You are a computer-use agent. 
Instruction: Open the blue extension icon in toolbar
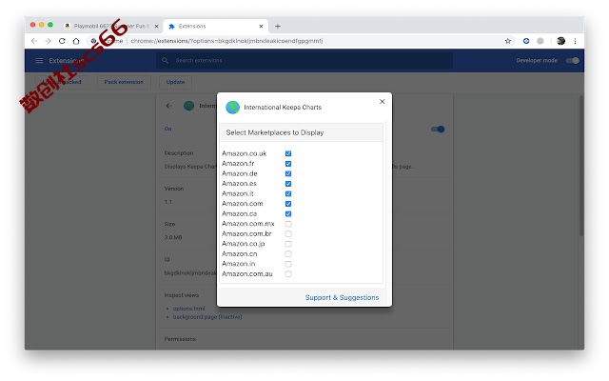coord(526,41)
